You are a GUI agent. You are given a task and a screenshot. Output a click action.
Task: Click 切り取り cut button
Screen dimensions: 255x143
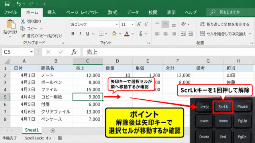pyautogui.click(x=31, y=21)
